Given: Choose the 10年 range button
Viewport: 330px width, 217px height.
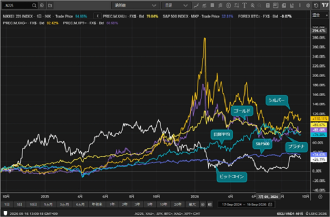Looking at the screenshot, I should 163,204.
